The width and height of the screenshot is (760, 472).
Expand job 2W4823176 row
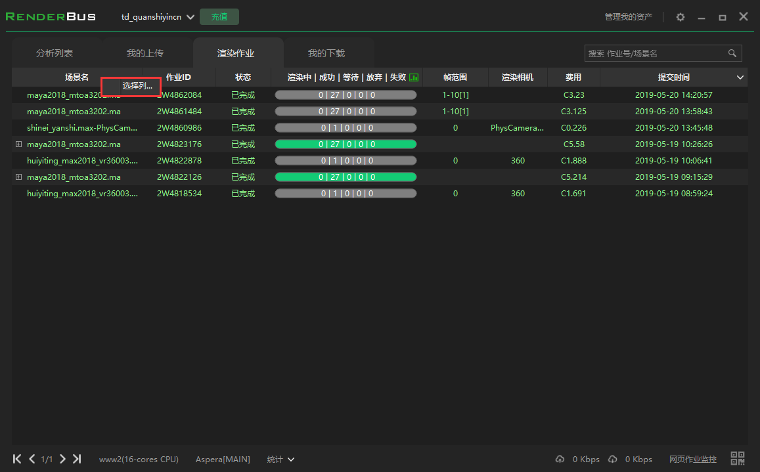coord(18,144)
